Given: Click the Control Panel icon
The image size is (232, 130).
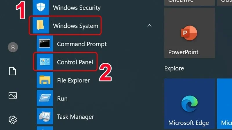Looking at the screenshot, I should (x=45, y=62).
